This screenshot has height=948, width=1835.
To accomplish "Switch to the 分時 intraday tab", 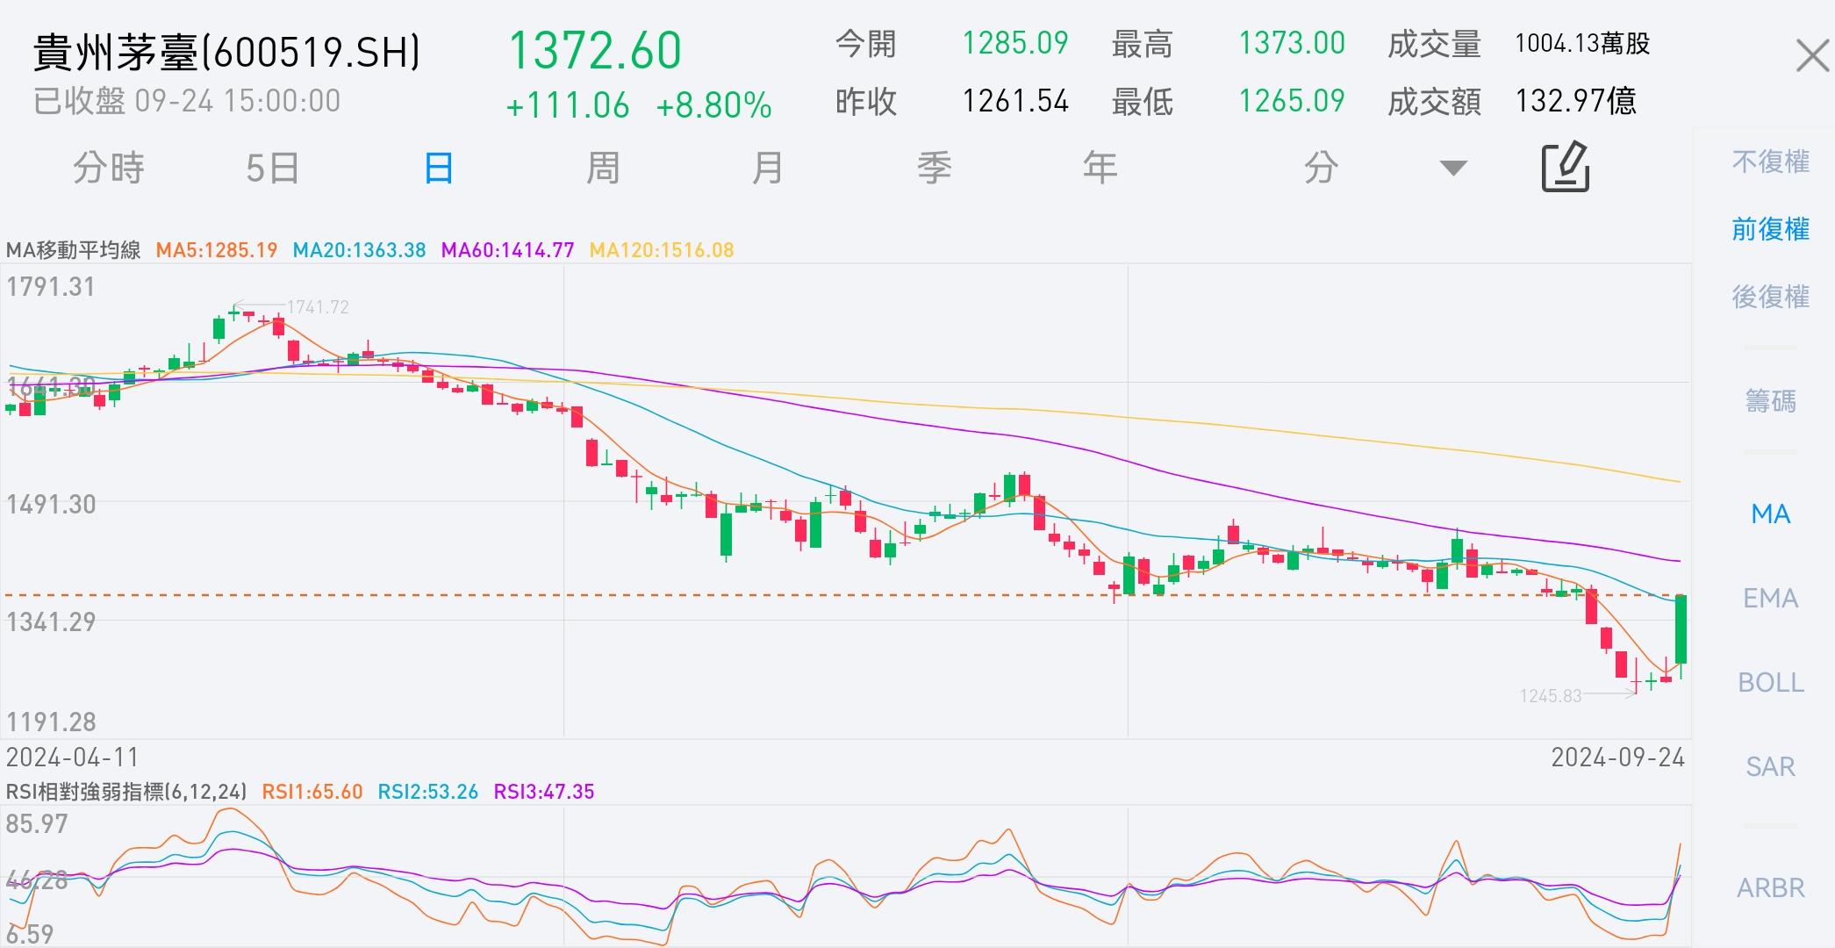I will [x=109, y=168].
